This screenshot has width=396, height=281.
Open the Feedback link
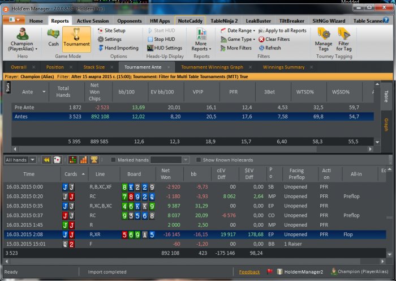pyautogui.click(x=249, y=272)
